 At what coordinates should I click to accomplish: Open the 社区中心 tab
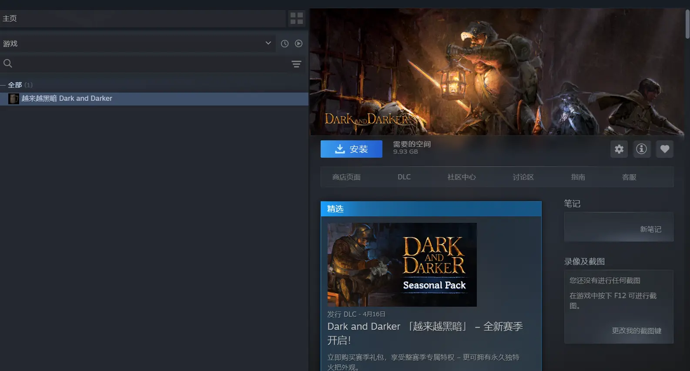[462, 177]
